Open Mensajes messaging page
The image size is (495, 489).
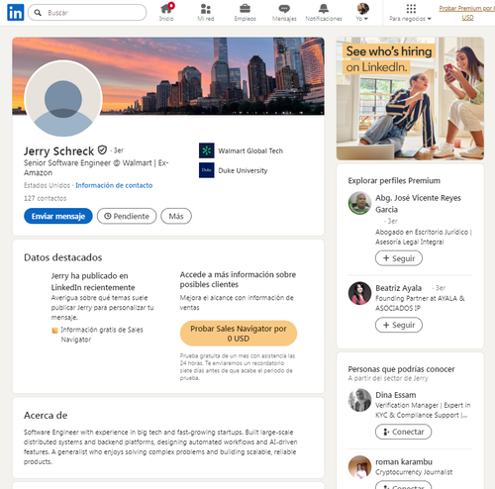coord(284,13)
